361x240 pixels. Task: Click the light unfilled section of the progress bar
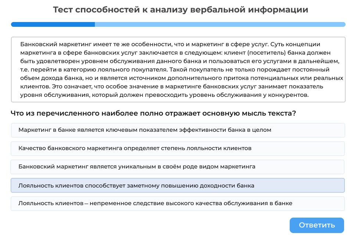(221, 24)
